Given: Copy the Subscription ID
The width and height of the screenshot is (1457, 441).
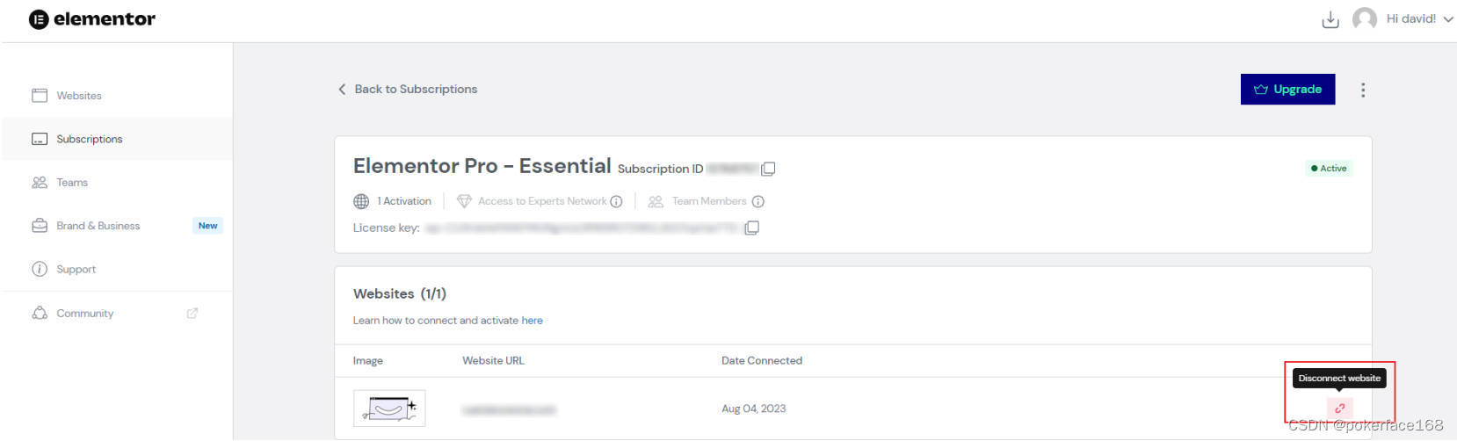Looking at the screenshot, I should pyautogui.click(x=768, y=169).
